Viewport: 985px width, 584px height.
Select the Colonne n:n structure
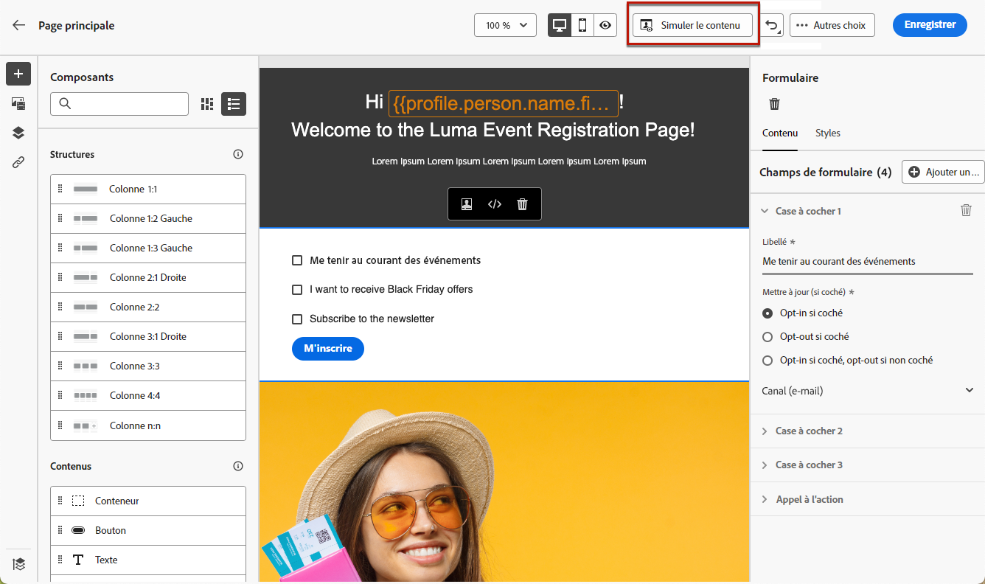(148, 425)
